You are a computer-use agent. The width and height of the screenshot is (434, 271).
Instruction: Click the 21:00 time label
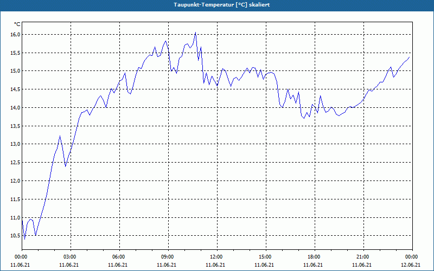363,257
